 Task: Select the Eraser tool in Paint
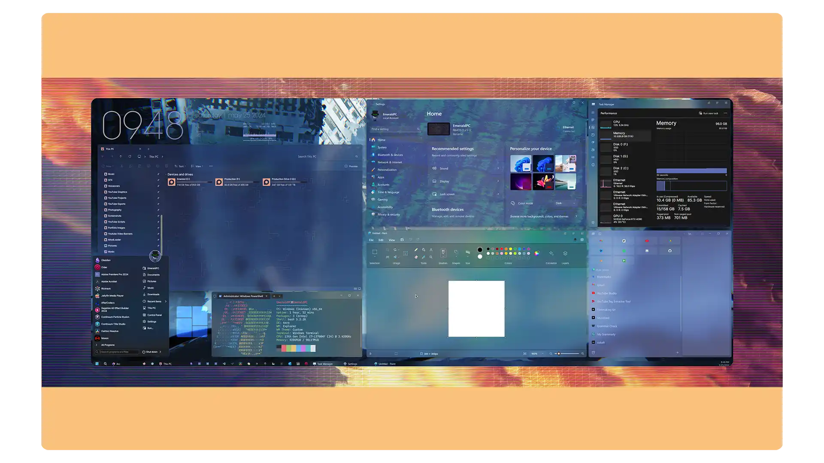click(416, 257)
